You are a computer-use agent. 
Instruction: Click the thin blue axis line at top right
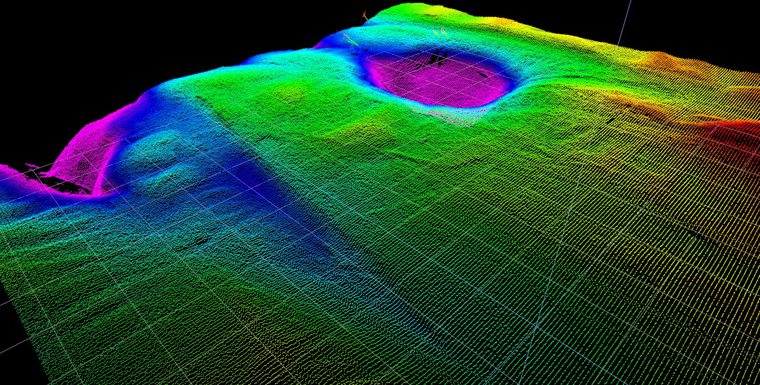(625, 23)
